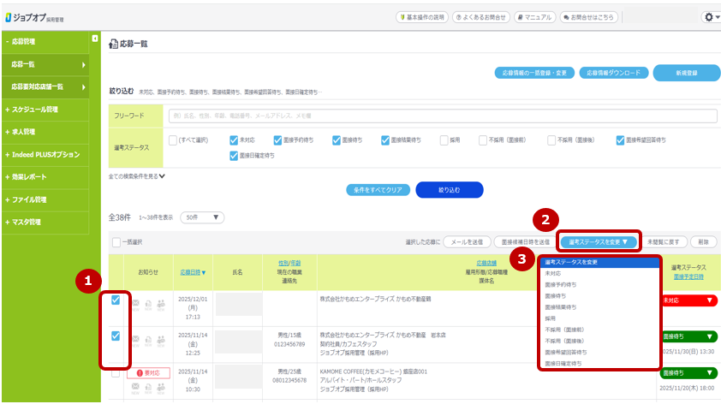Uncheck the 未対応 status filter

(233, 140)
